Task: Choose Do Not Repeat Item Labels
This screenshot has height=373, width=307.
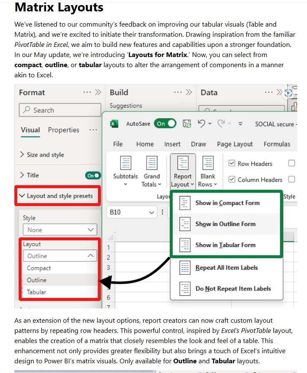Action: pyautogui.click(x=227, y=289)
